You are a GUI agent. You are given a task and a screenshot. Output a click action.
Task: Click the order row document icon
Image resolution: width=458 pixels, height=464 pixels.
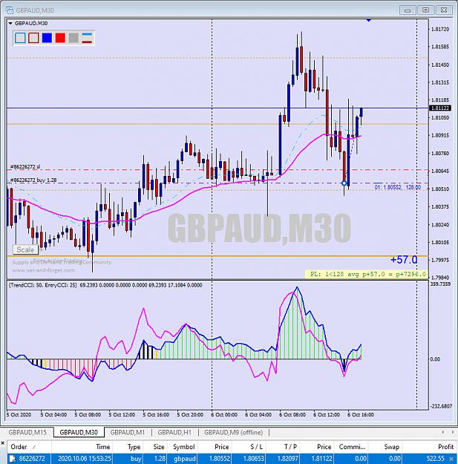click(x=13, y=459)
